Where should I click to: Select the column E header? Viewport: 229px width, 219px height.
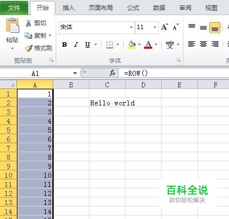(x=179, y=85)
